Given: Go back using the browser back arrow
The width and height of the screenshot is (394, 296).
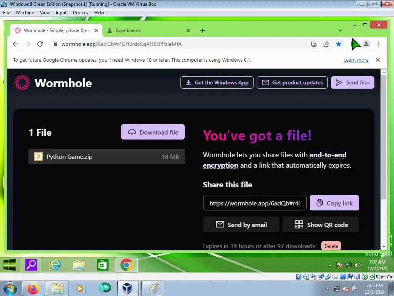Looking at the screenshot, I should click(15, 44).
